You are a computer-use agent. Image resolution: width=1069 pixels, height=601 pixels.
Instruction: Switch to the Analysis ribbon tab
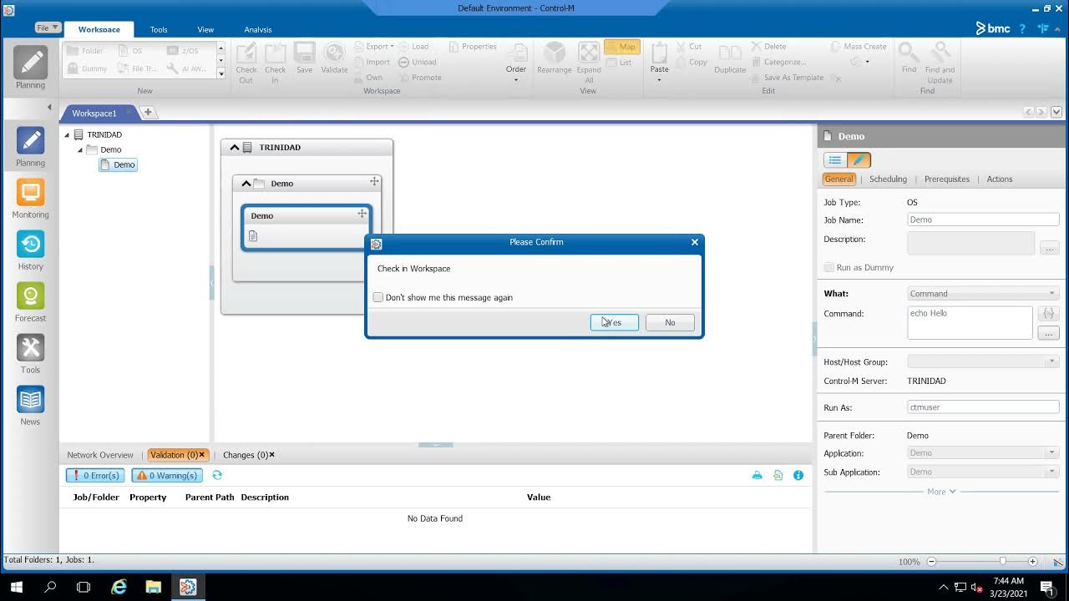tap(258, 29)
